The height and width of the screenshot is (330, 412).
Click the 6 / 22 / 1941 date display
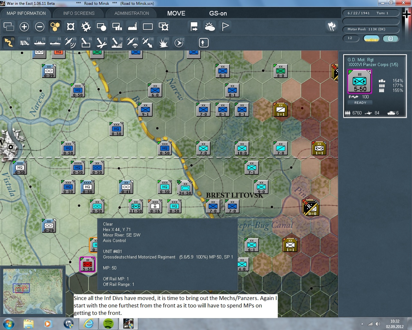pyautogui.click(x=371, y=13)
